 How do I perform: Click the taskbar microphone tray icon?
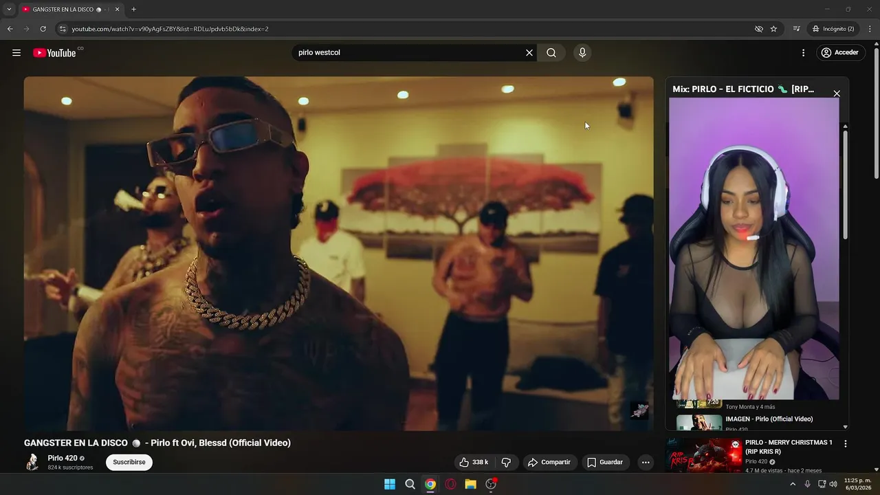807,484
